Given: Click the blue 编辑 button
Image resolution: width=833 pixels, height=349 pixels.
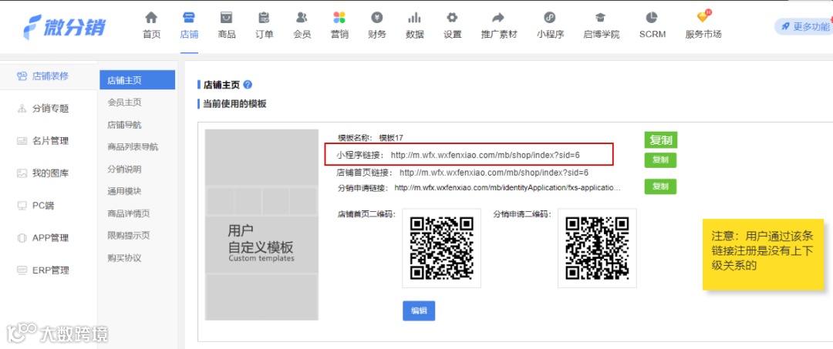Looking at the screenshot, I should pos(419,310).
